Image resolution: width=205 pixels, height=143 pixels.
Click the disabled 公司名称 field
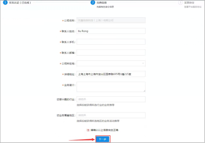pyautogui.click(x=111, y=21)
